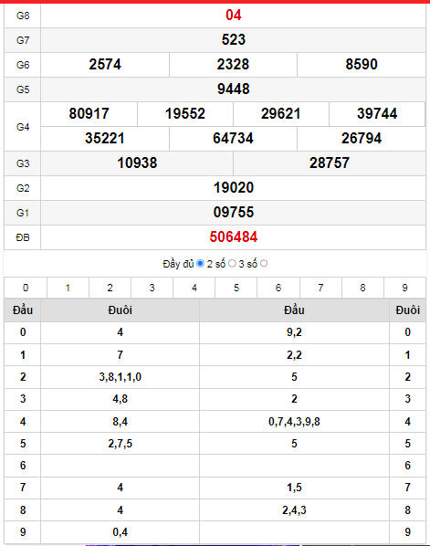Click the tail values '8,4'

click(x=121, y=422)
